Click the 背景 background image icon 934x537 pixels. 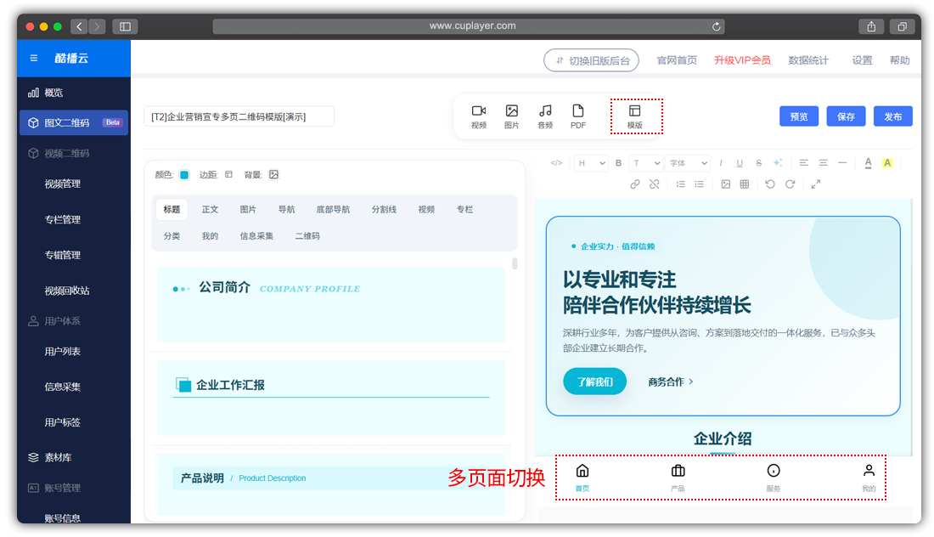click(273, 174)
